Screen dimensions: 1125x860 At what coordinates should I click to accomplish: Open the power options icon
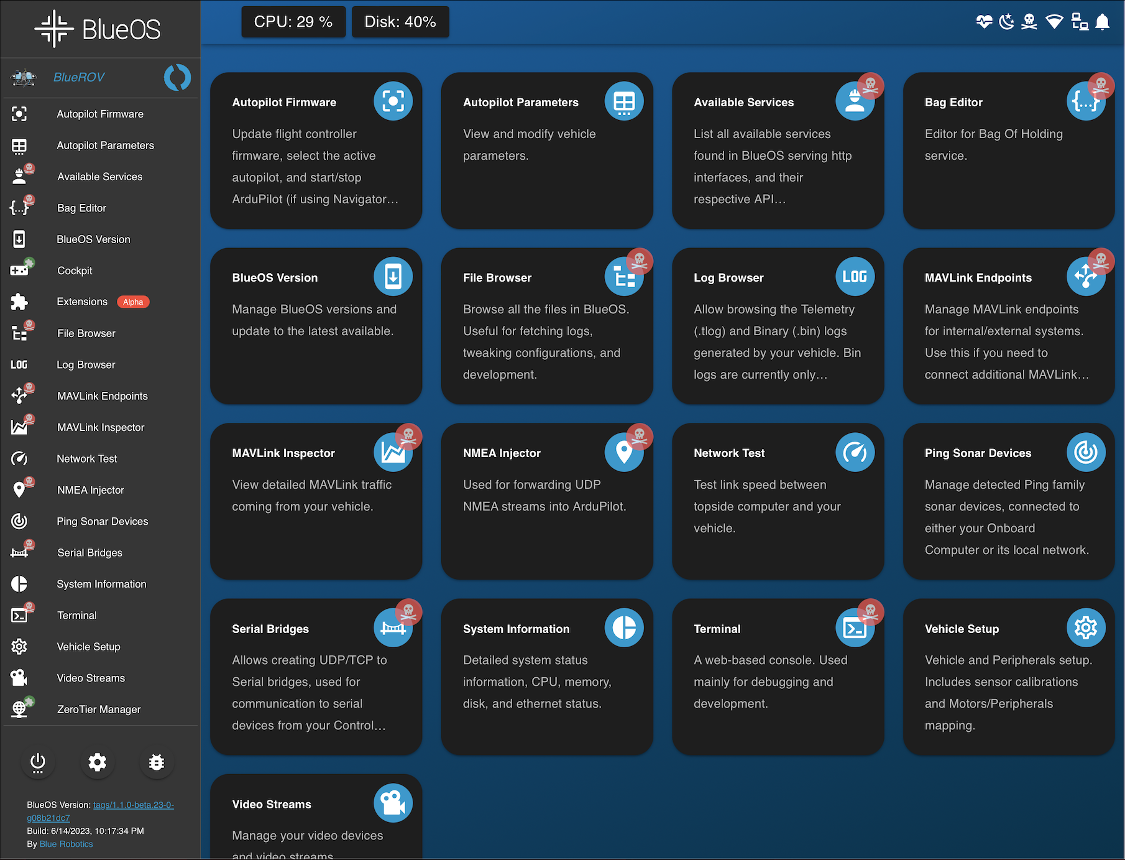pos(38,763)
